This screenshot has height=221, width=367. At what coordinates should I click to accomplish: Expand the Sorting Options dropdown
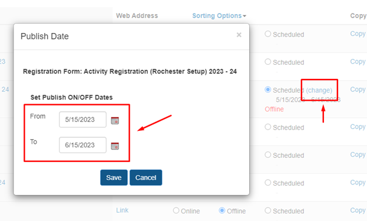pos(219,16)
